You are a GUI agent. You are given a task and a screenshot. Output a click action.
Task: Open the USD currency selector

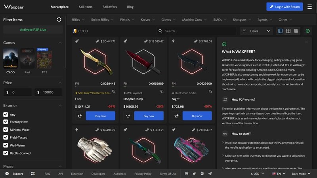[257, 174]
